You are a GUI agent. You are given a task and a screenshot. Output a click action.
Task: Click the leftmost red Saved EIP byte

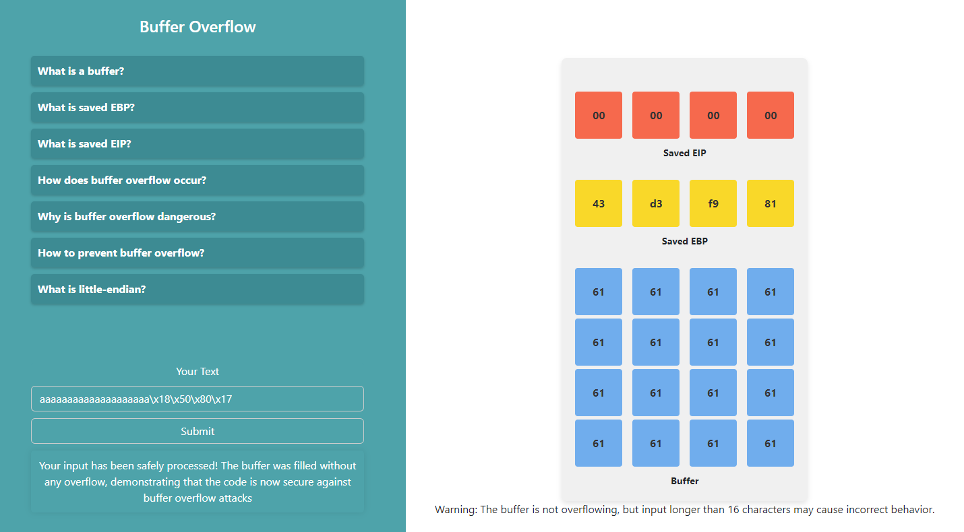click(599, 115)
